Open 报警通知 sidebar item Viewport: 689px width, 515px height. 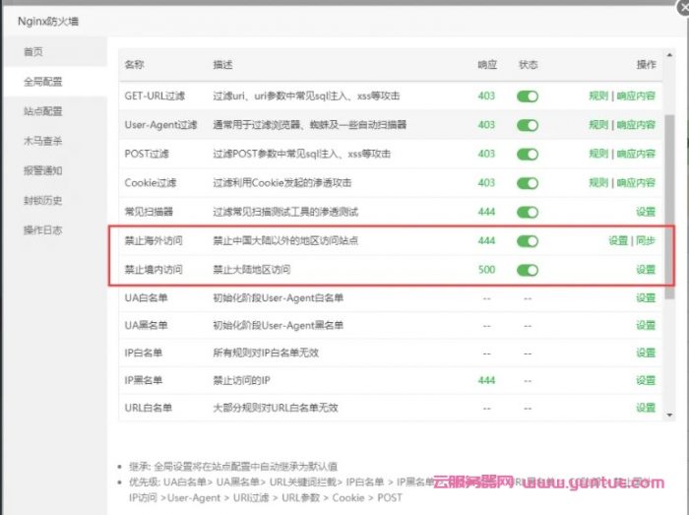pyautogui.click(x=43, y=170)
